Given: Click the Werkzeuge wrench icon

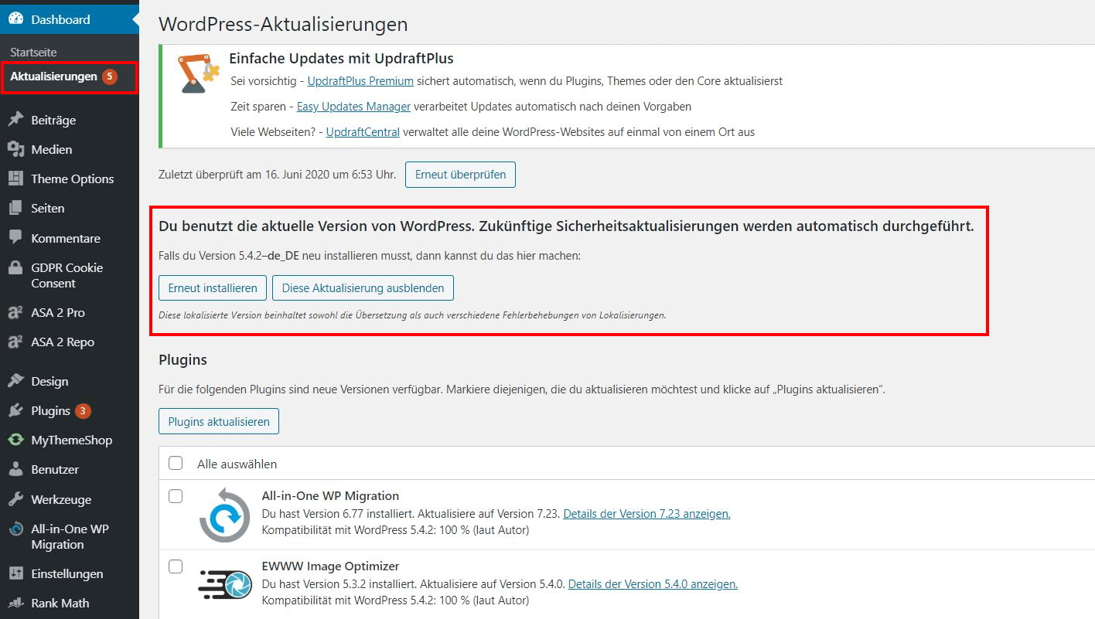Looking at the screenshot, I should tap(15, 499).
